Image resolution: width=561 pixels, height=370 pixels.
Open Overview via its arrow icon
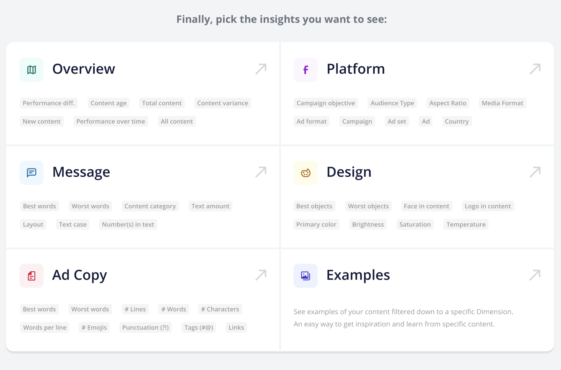tap(261, 69)
